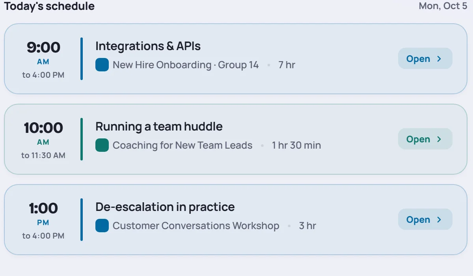
Task: Click the "De-escalation in practice" title
Action: [x=165, y=207]
